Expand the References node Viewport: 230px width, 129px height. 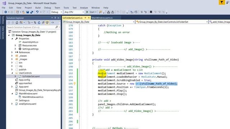coord(12,52)
